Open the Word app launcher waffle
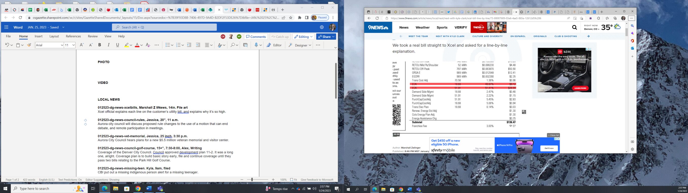Screen dimensions: 688x193 tap(6, 27)
